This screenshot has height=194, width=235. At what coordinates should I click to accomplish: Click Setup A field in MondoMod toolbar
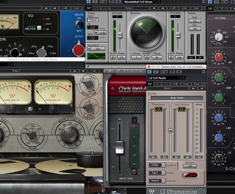[x=129, y=8]
